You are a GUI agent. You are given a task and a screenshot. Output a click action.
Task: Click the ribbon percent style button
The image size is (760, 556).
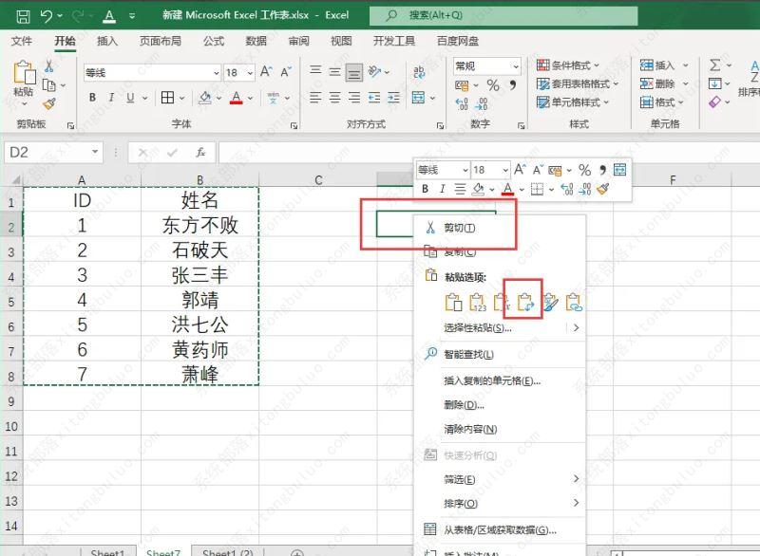(493, 85)
